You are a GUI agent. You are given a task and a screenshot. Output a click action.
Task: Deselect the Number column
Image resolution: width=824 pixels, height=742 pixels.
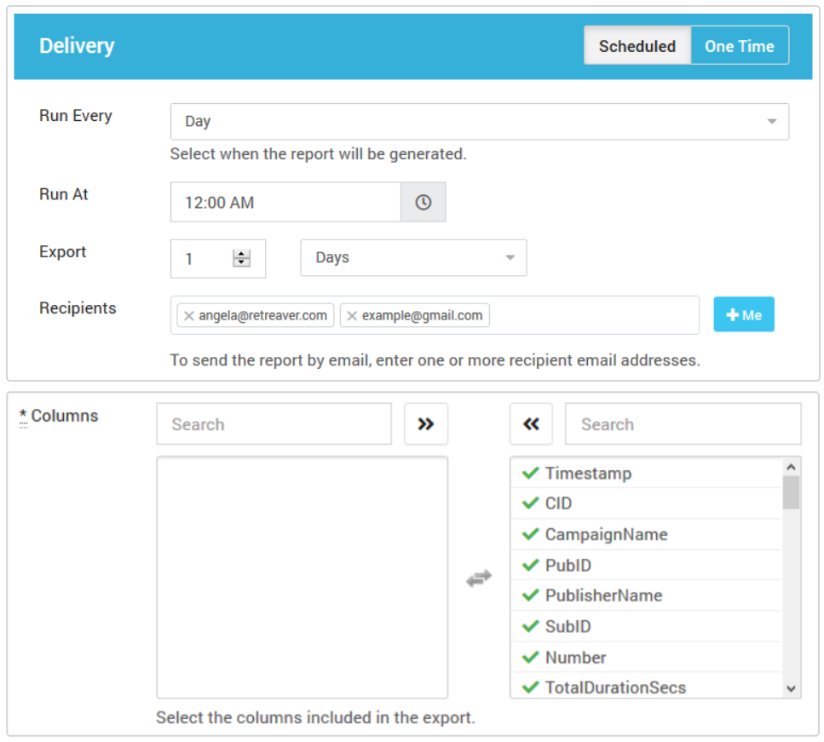click(x=647, y=657)
